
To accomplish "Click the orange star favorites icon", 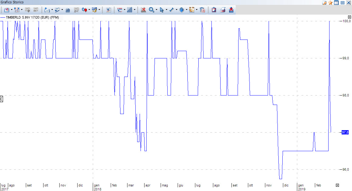I will tap(330, 2).
